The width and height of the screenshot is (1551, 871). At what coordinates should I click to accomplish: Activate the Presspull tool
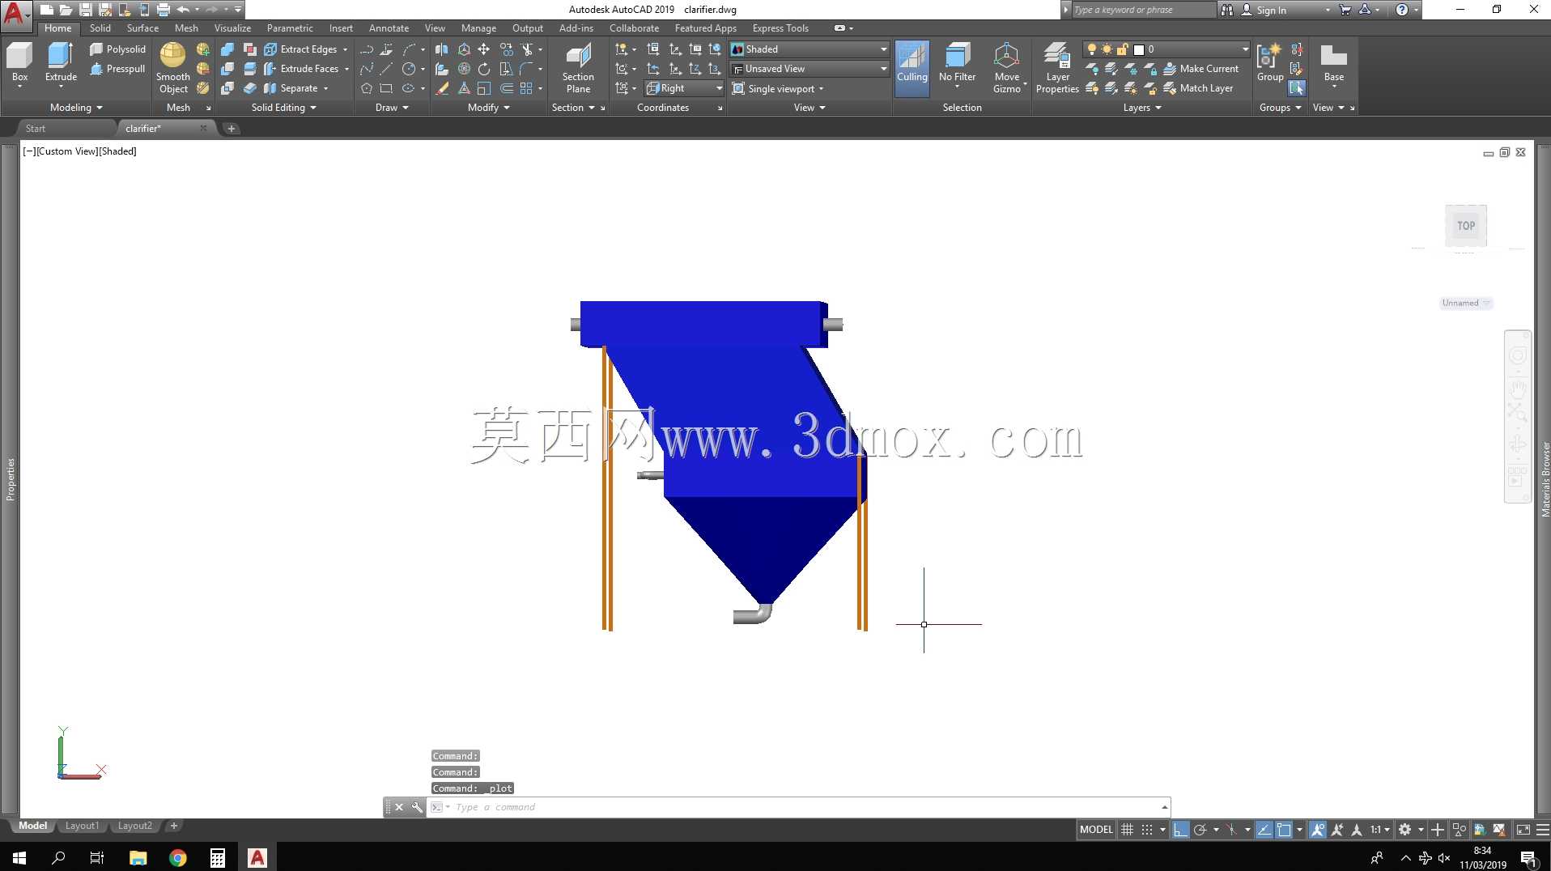(117, 69)
